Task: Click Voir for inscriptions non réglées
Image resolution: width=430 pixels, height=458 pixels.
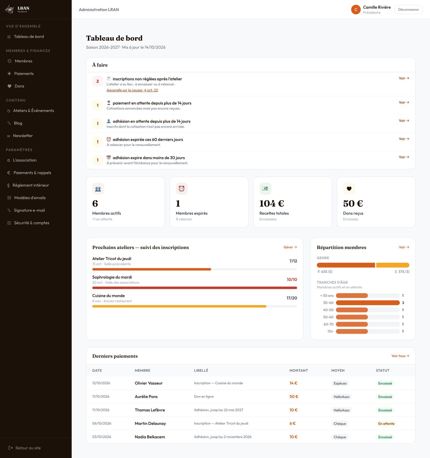Action: (x=404, y=78)
